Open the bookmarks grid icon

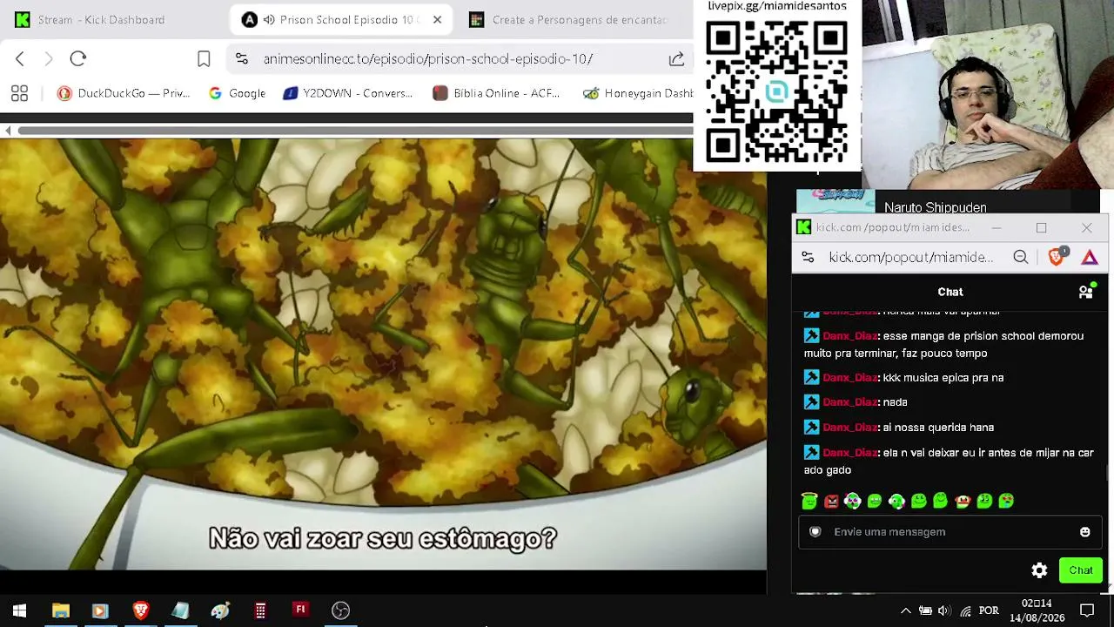pos(19,93)
